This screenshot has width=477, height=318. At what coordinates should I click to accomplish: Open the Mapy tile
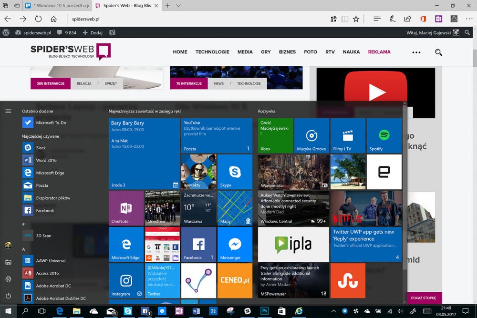[x=235, y=208]
